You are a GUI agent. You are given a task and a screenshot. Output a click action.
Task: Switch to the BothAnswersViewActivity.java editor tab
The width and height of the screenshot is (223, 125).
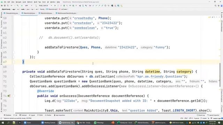pyautogui.click(x=67, y=13)
